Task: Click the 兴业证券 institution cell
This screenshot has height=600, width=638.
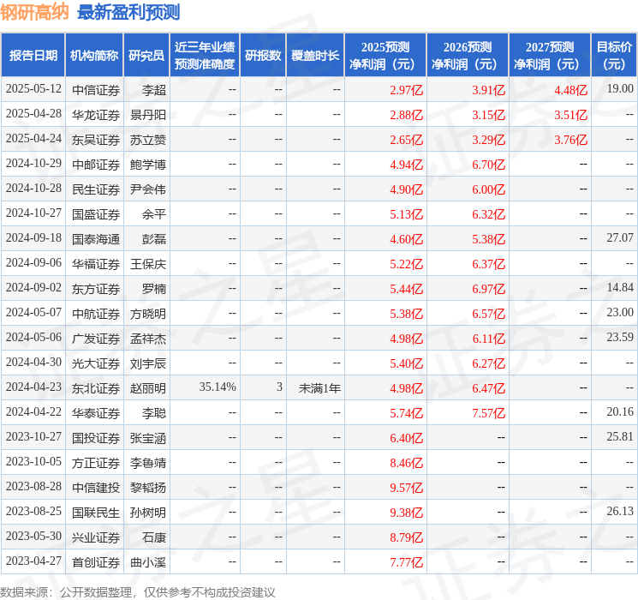Action: [x=96, y=537]
